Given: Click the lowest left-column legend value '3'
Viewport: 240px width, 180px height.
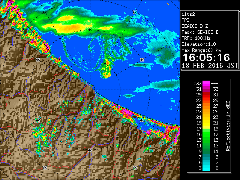Looking at the screenshot, I should 200,168.
